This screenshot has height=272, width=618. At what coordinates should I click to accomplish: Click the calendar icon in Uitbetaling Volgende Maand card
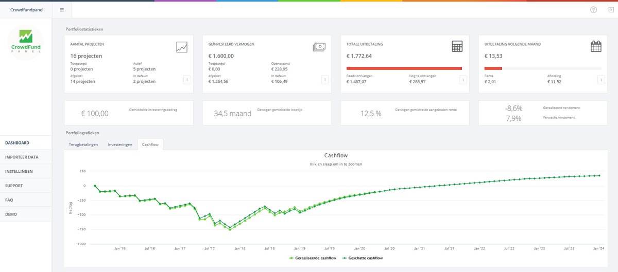click(595, 47)
